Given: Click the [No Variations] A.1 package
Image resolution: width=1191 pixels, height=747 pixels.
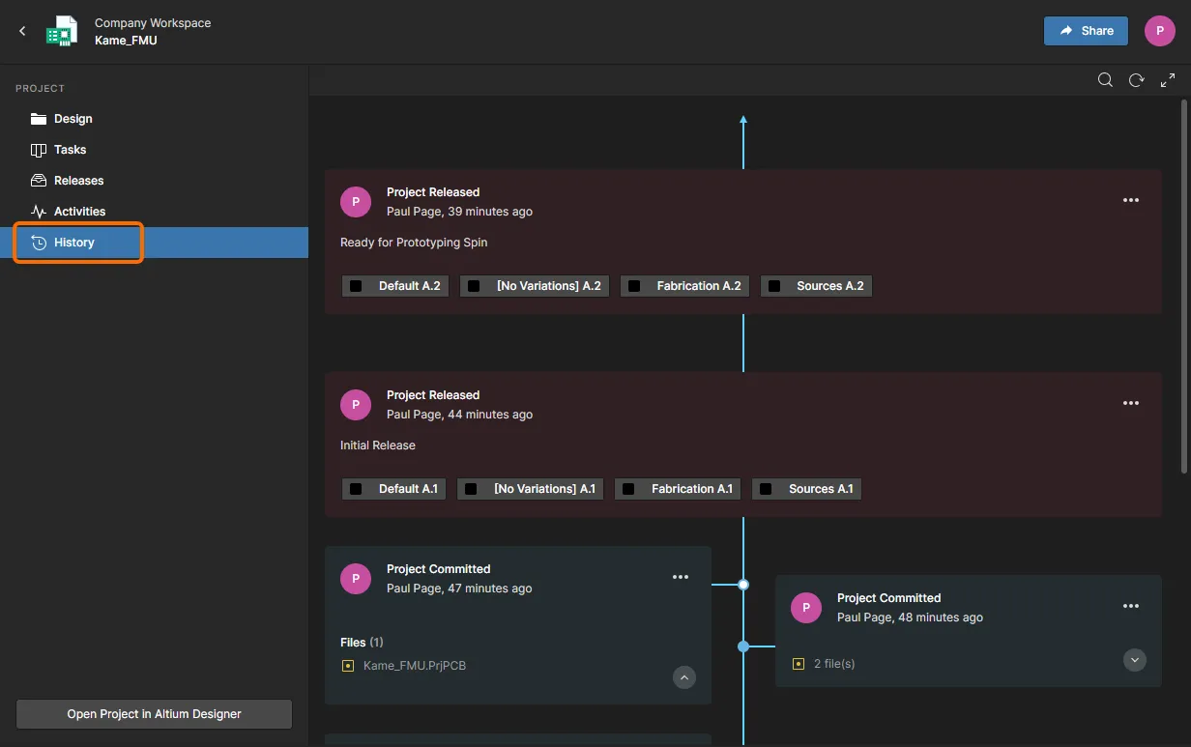Looking at the screenshot, I should click(531, 489).
